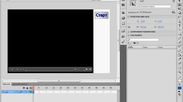Open the Align panel icon
Viewport: 183px width, 102px height.
tap(123, 12)
